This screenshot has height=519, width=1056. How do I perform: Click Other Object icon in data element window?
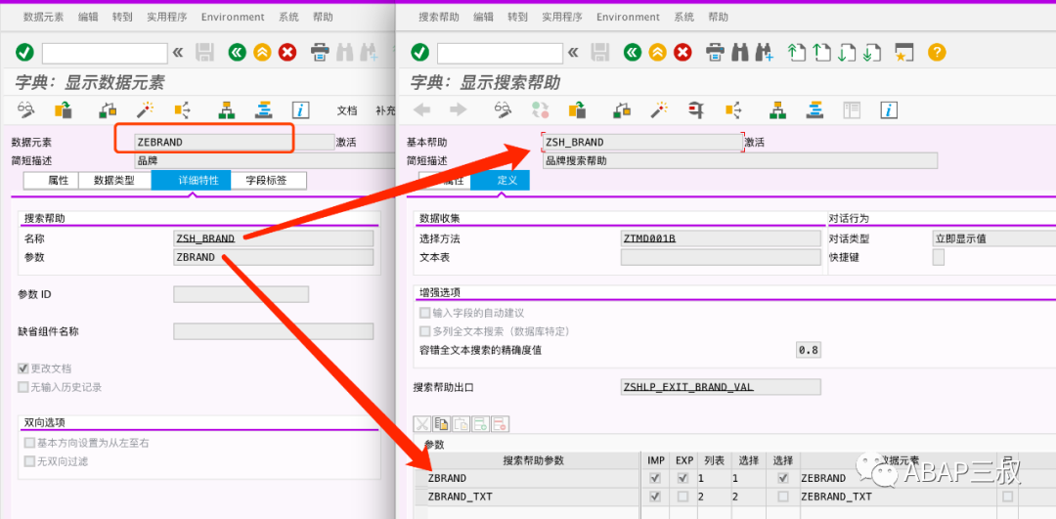point(64,109)
